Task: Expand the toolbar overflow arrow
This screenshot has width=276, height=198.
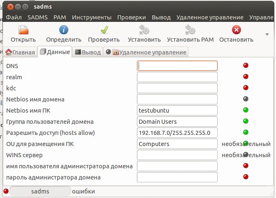Action: coord(267,34)
